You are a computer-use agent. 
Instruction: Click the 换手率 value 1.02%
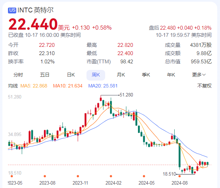click(47, 62)
